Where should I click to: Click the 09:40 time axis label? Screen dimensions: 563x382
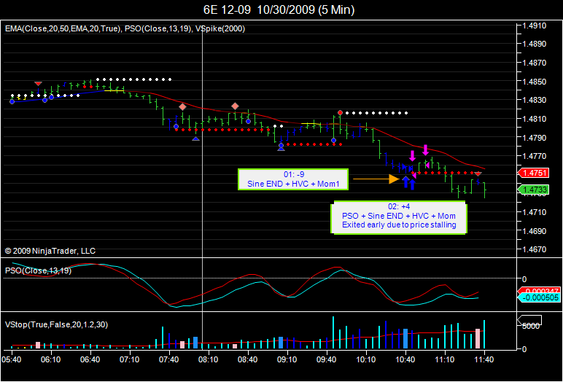(327, 359)
